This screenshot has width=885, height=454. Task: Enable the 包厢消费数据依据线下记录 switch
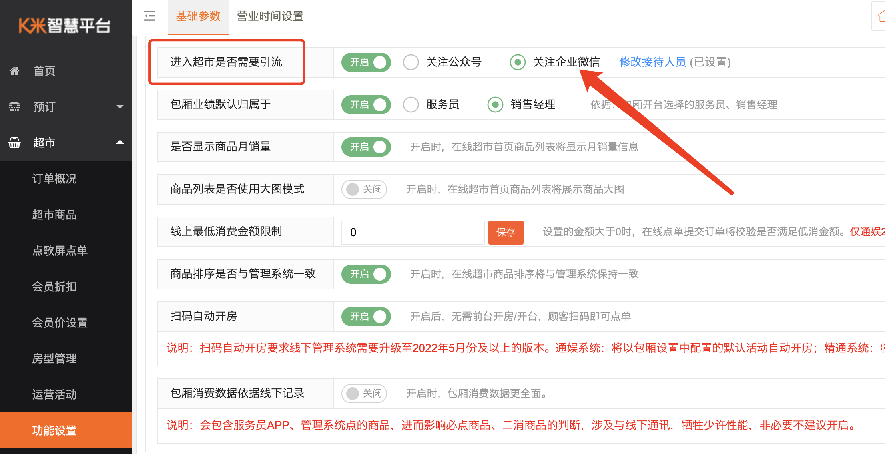point(364,394)
